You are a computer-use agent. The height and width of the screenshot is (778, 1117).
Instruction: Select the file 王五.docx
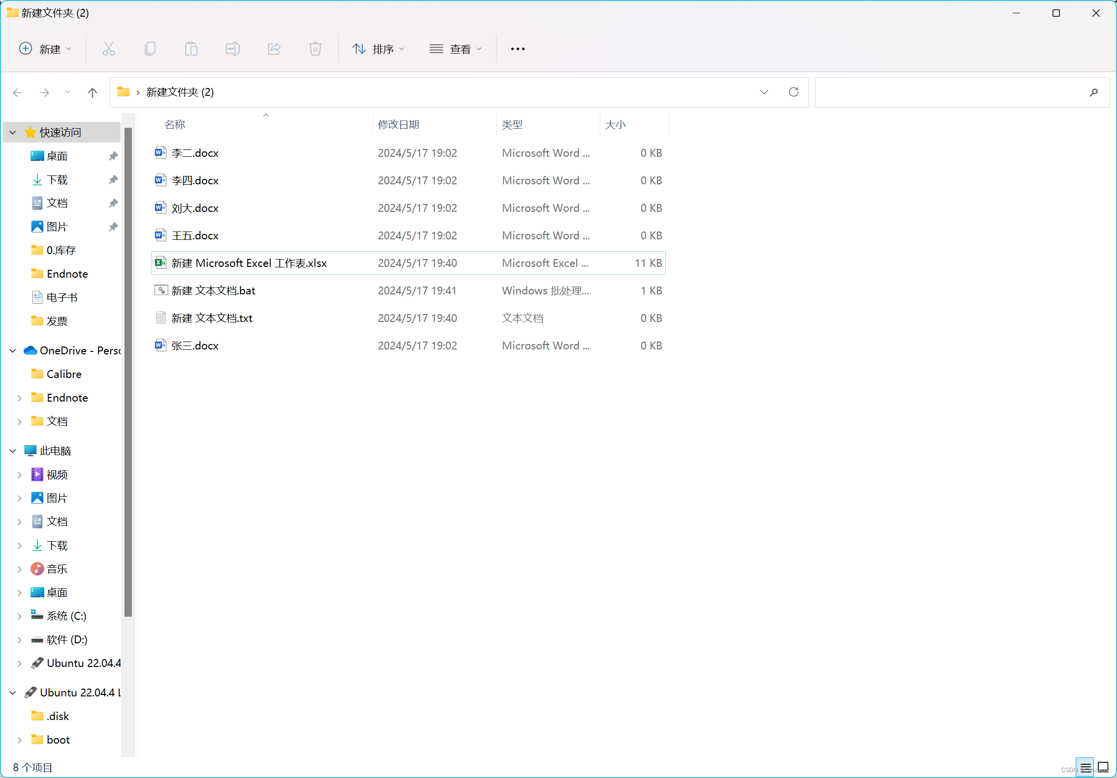tap(408, 235)
